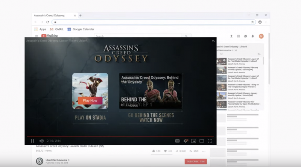
Task: Open more actions dots below video
Action: point(204,151)
